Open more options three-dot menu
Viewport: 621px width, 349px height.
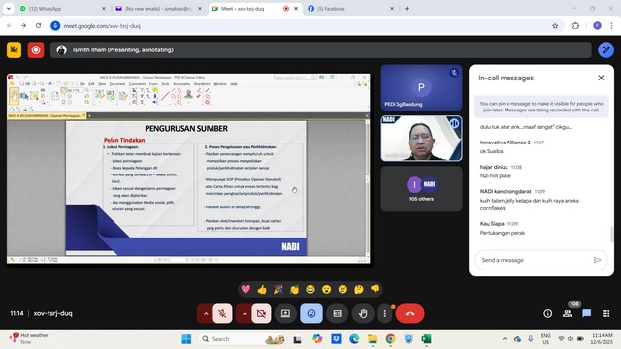click(385, 313)
